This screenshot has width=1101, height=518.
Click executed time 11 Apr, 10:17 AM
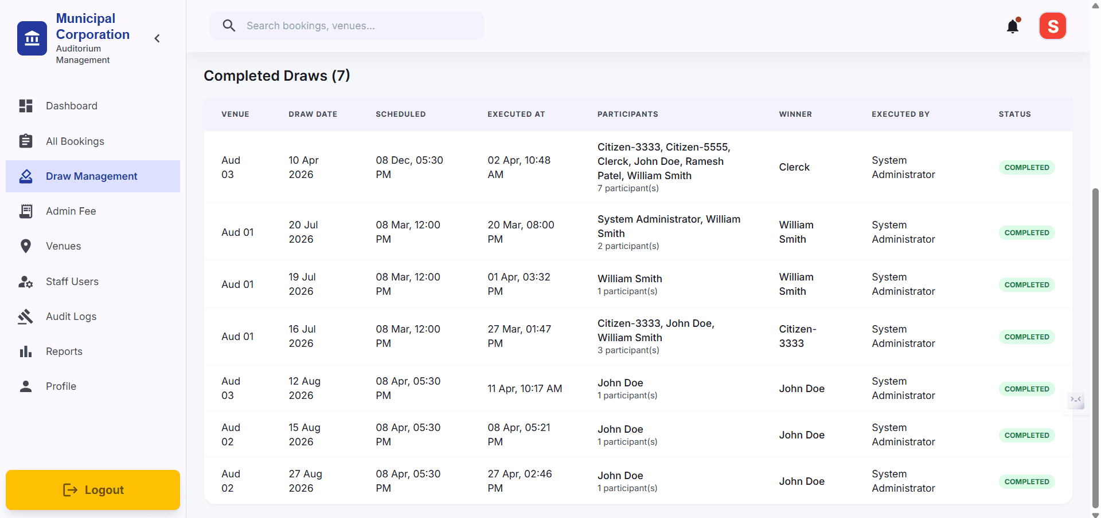[x=525, y=389]
